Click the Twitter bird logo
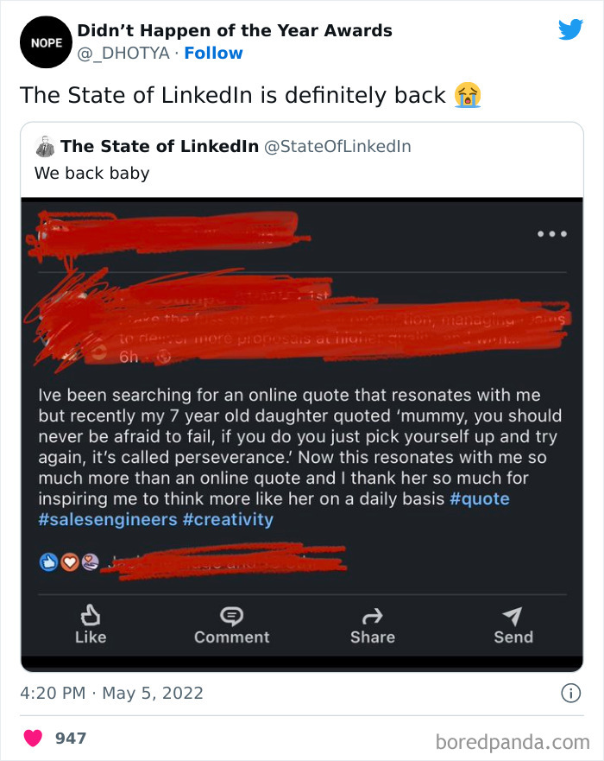 571,28
